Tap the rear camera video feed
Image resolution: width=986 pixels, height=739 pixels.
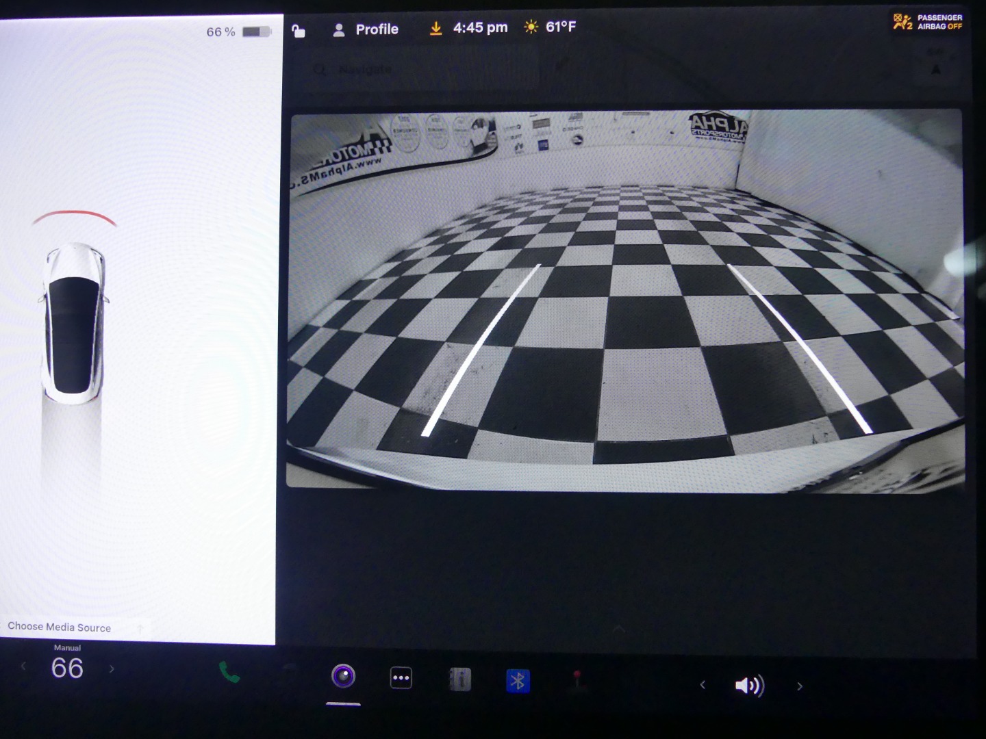(x=624, y=301)
